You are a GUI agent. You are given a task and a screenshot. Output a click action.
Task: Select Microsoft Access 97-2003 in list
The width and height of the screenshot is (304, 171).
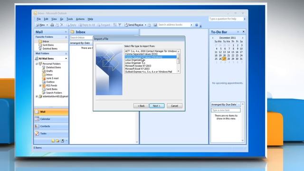[x=138, y=66]
